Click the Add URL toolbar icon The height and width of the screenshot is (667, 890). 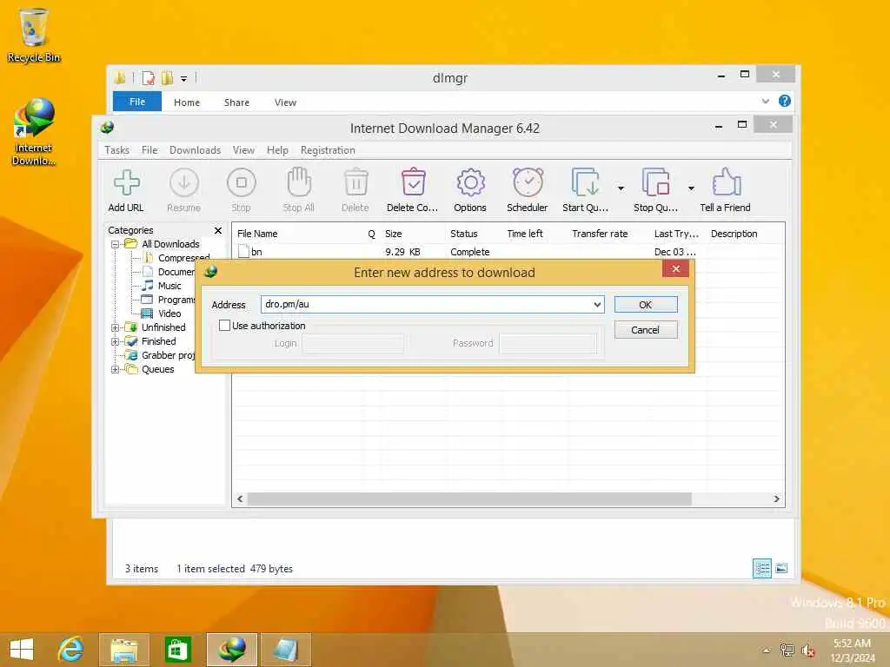[x=126, y=182]
